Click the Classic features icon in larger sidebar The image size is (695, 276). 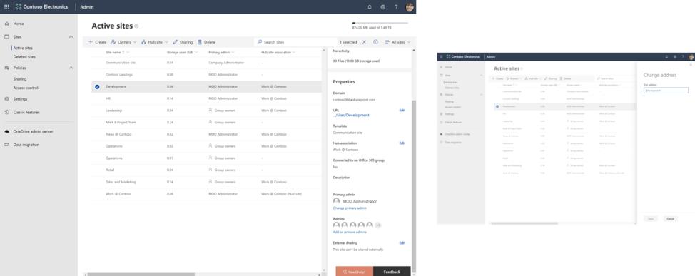6,112
